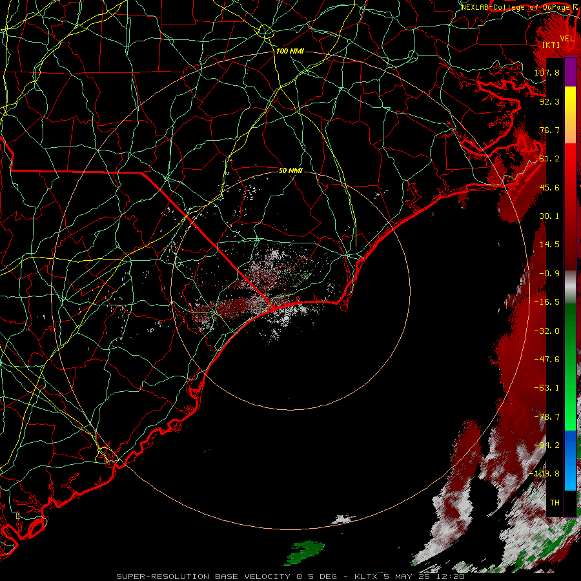
Task: Click the 61.2 velocity scale value
Action: coord(549,159)
